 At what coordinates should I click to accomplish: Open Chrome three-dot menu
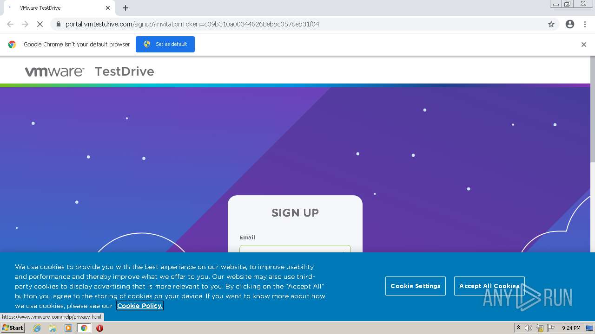click(x=585, y=24)
